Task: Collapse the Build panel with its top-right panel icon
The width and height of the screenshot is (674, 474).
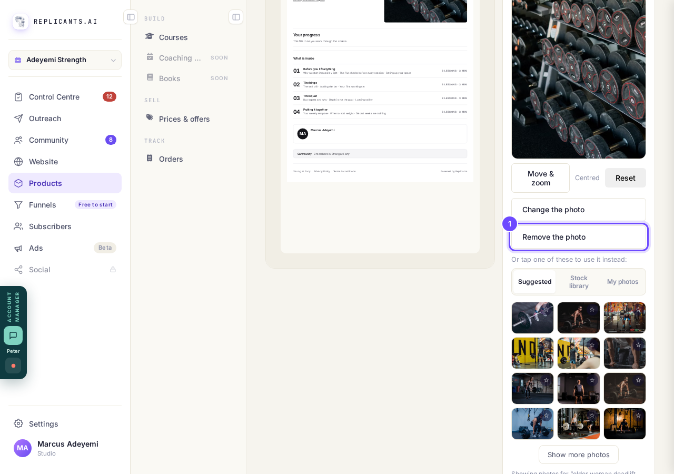Action: tap(236, 17)
